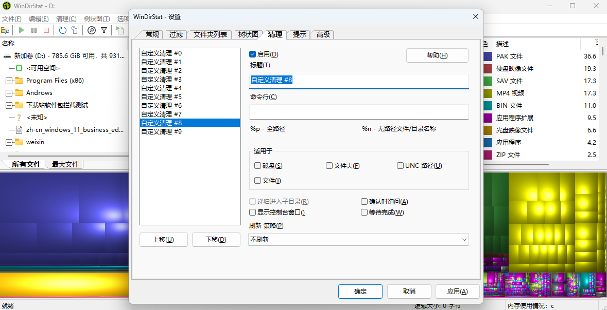Click the PAK 文件 blue color swatch

coord(488,56)
